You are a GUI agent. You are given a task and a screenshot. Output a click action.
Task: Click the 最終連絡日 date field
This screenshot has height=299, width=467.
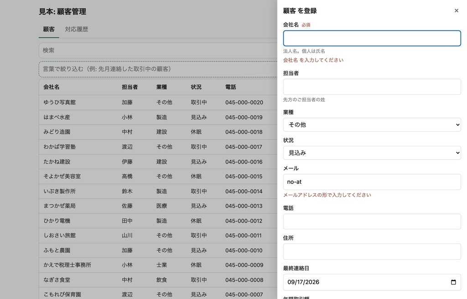tap(372, 282)
